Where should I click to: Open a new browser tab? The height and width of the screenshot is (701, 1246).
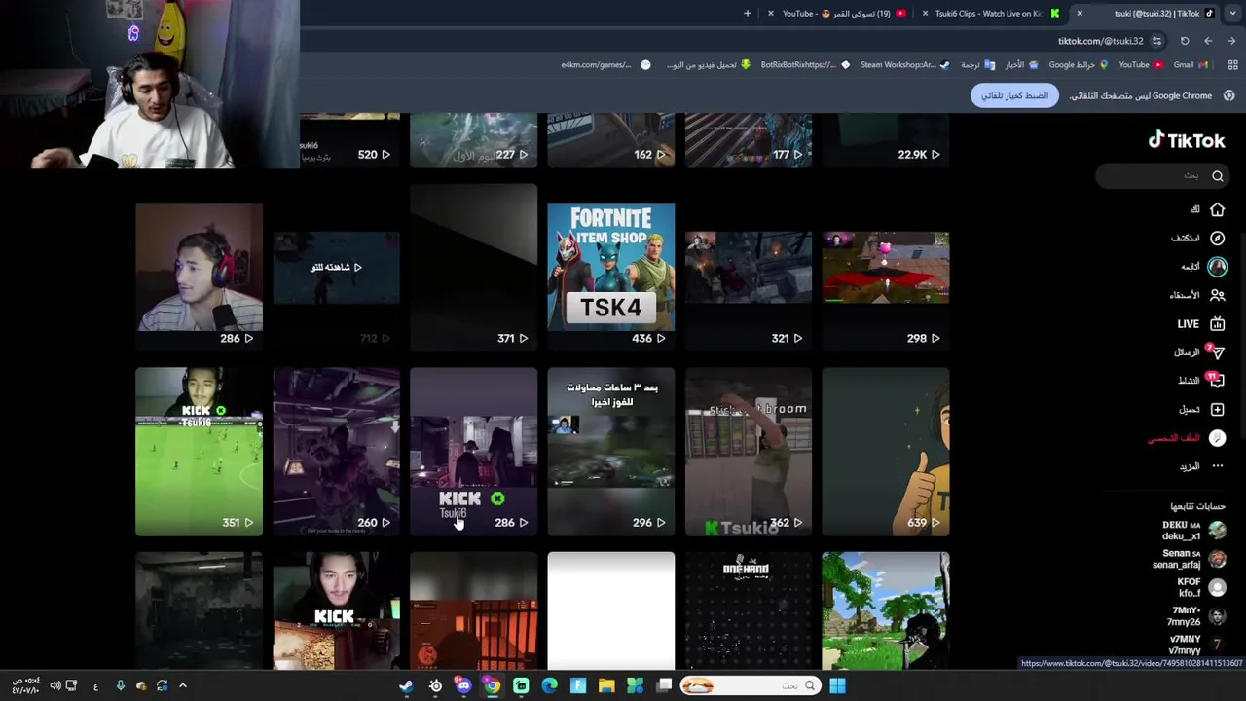[x=748, y=14]
